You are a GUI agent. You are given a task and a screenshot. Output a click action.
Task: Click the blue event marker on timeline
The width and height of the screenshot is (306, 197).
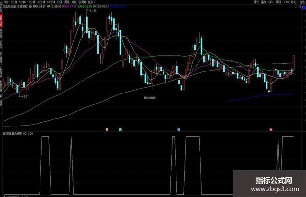tap(179, 129)
